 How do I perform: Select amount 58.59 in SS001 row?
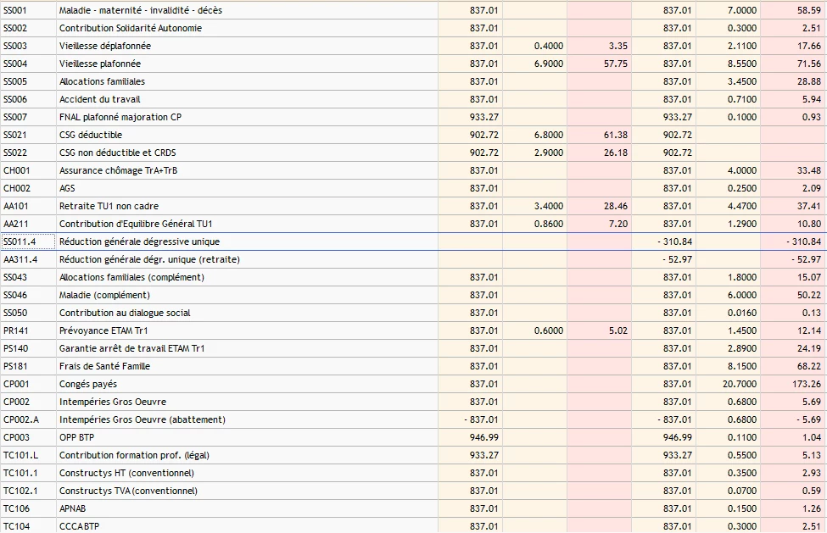(809, 10)
